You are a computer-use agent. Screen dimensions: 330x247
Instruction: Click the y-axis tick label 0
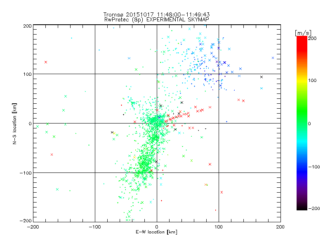(x=30, y=123)
